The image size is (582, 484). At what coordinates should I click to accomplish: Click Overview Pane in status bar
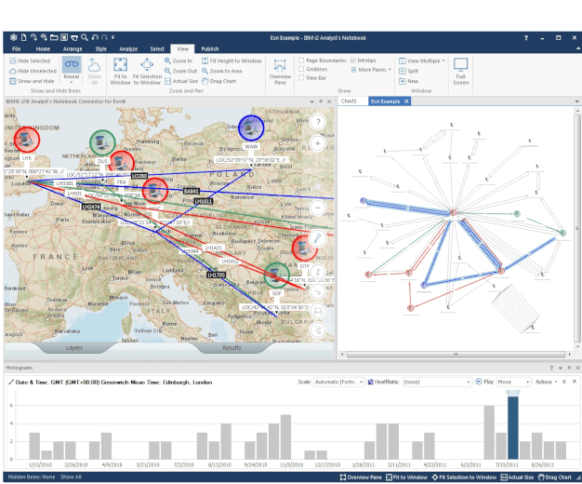[x=361, y=477]
